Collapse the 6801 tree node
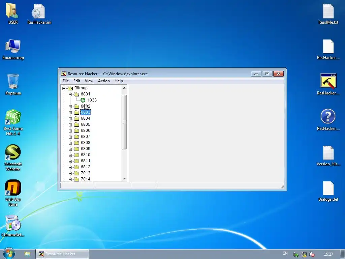 pos(70,94)
